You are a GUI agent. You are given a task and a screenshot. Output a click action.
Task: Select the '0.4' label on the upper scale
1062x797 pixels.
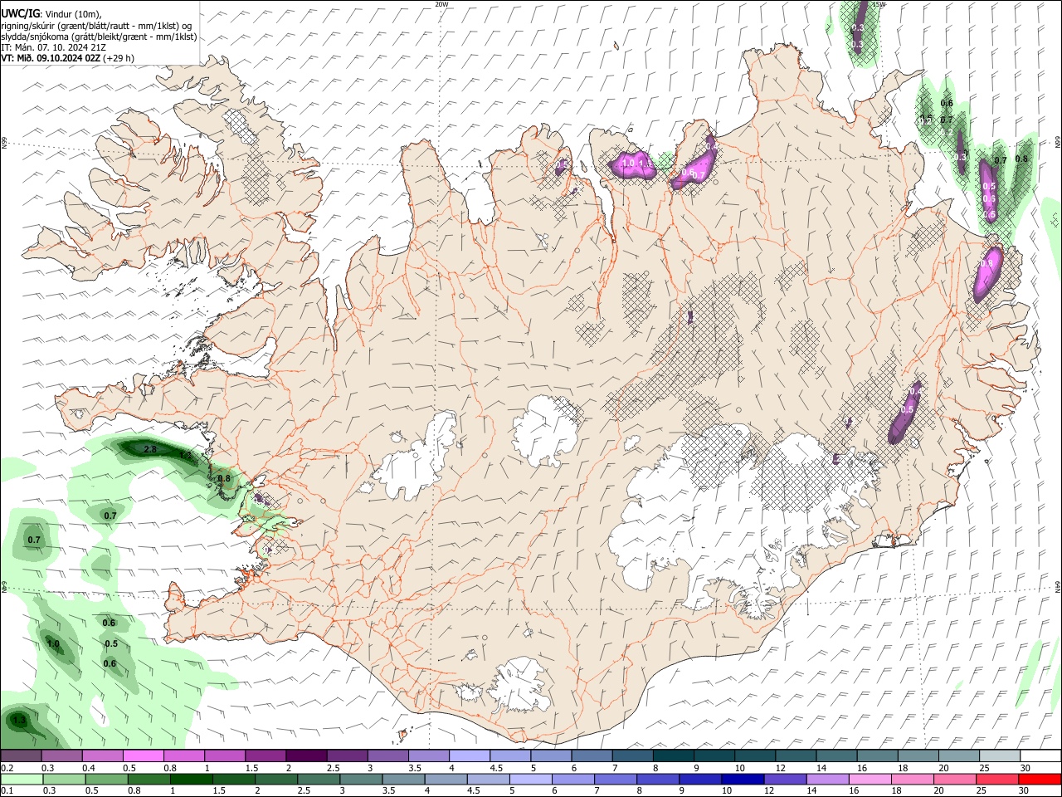[89, 768]
